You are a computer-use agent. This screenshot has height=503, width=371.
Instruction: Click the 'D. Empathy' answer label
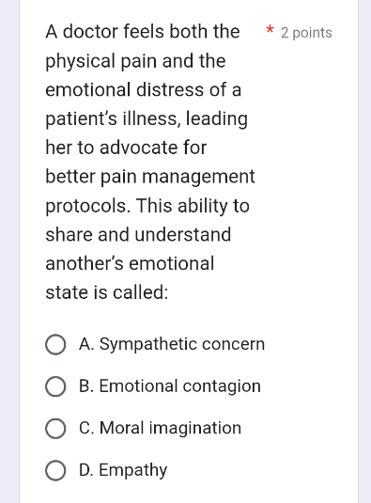[123, 470]
